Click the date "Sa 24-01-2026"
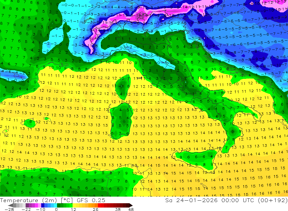Viewport: 288px width, 211px height. (192, 200)
